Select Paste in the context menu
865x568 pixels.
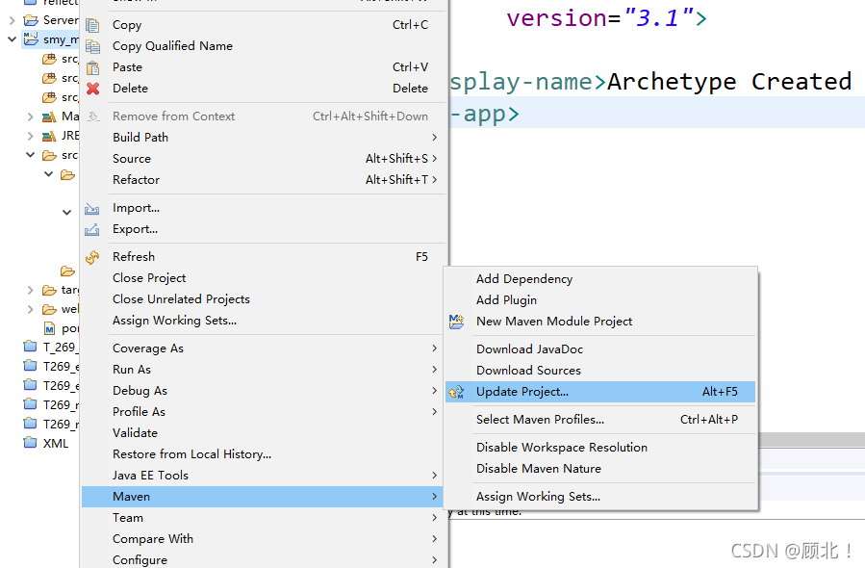pos(263,66)
